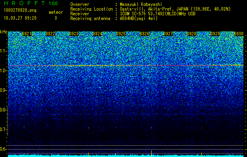Click the 0926 time marker
The height and width of the screenshot is (157, 247).
click(145, 34)
